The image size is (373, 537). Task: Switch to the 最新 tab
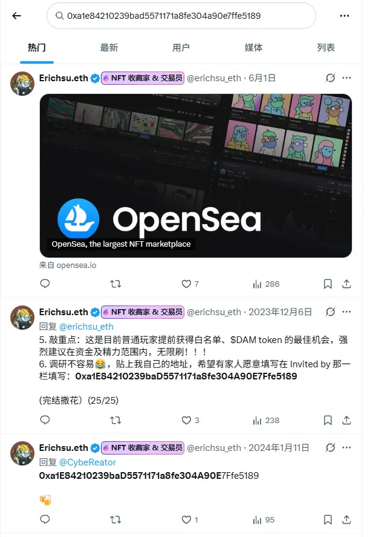109,48
